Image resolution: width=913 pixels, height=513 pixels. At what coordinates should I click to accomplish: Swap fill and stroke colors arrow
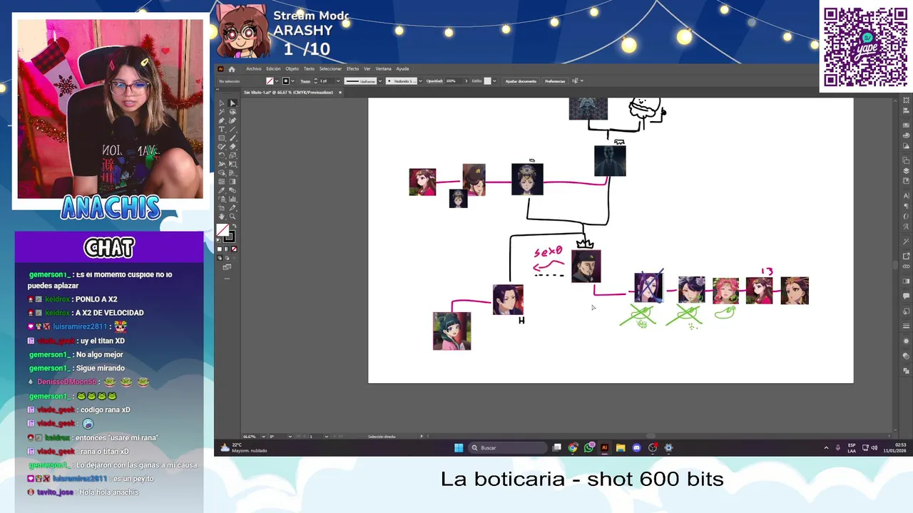coord(235,226)
